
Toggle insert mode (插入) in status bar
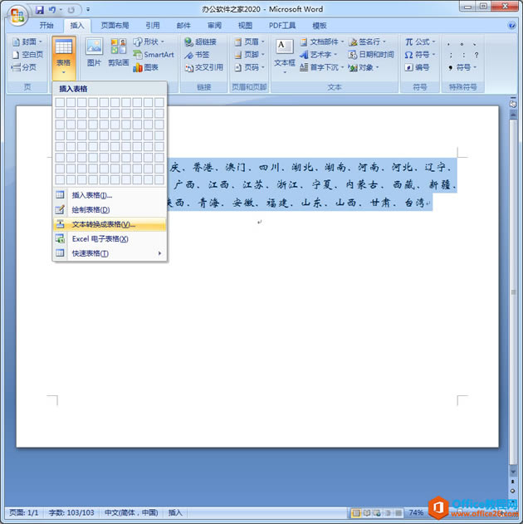[175, 512]
